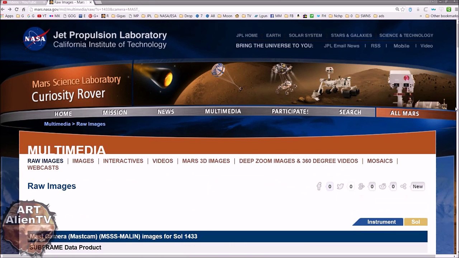The width and height of the screenshot is (459, 258).
Task: Open the Drop bookmarks folder
Action: click(x=186, y=16)
